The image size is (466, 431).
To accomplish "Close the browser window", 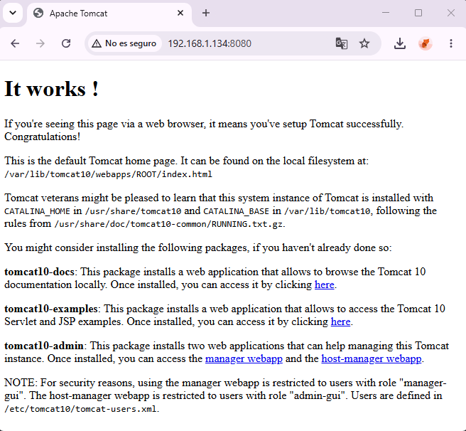I will coord(451,13).
